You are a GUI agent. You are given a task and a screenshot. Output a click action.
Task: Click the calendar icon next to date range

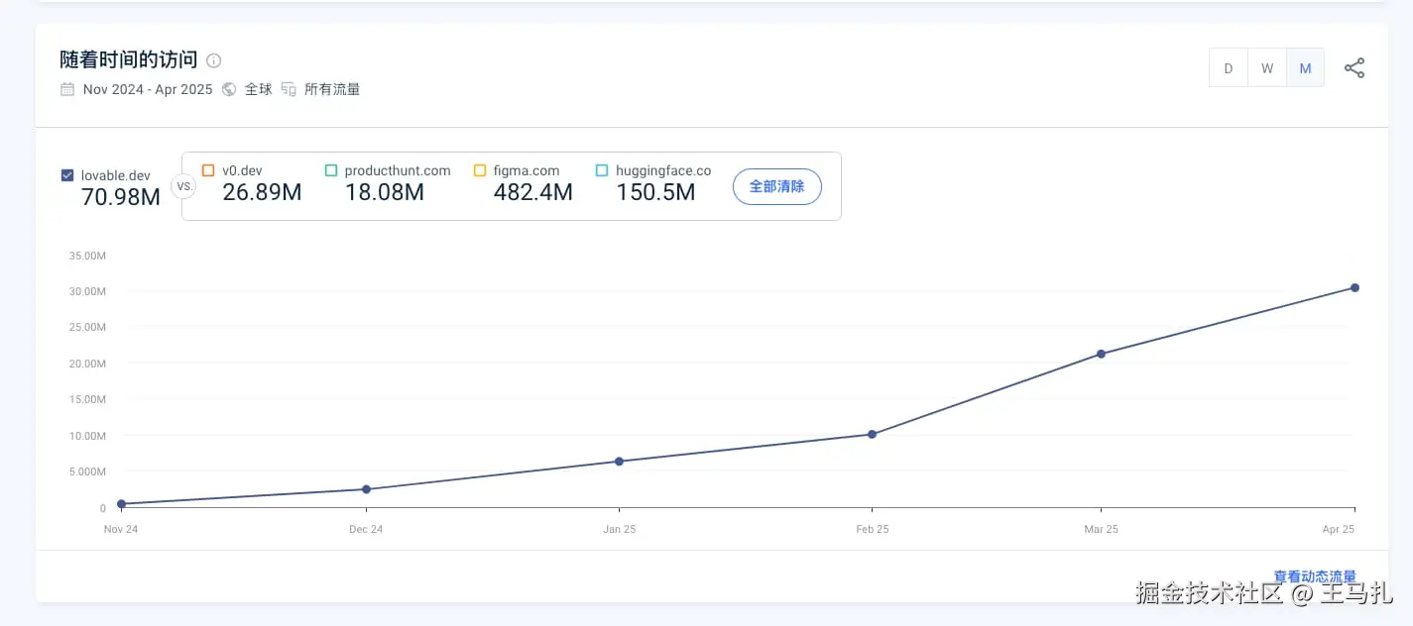click(x=67, y=89)
